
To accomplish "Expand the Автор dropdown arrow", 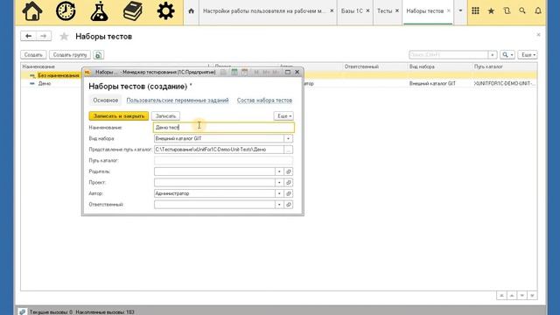I will (x=279, y=193).
